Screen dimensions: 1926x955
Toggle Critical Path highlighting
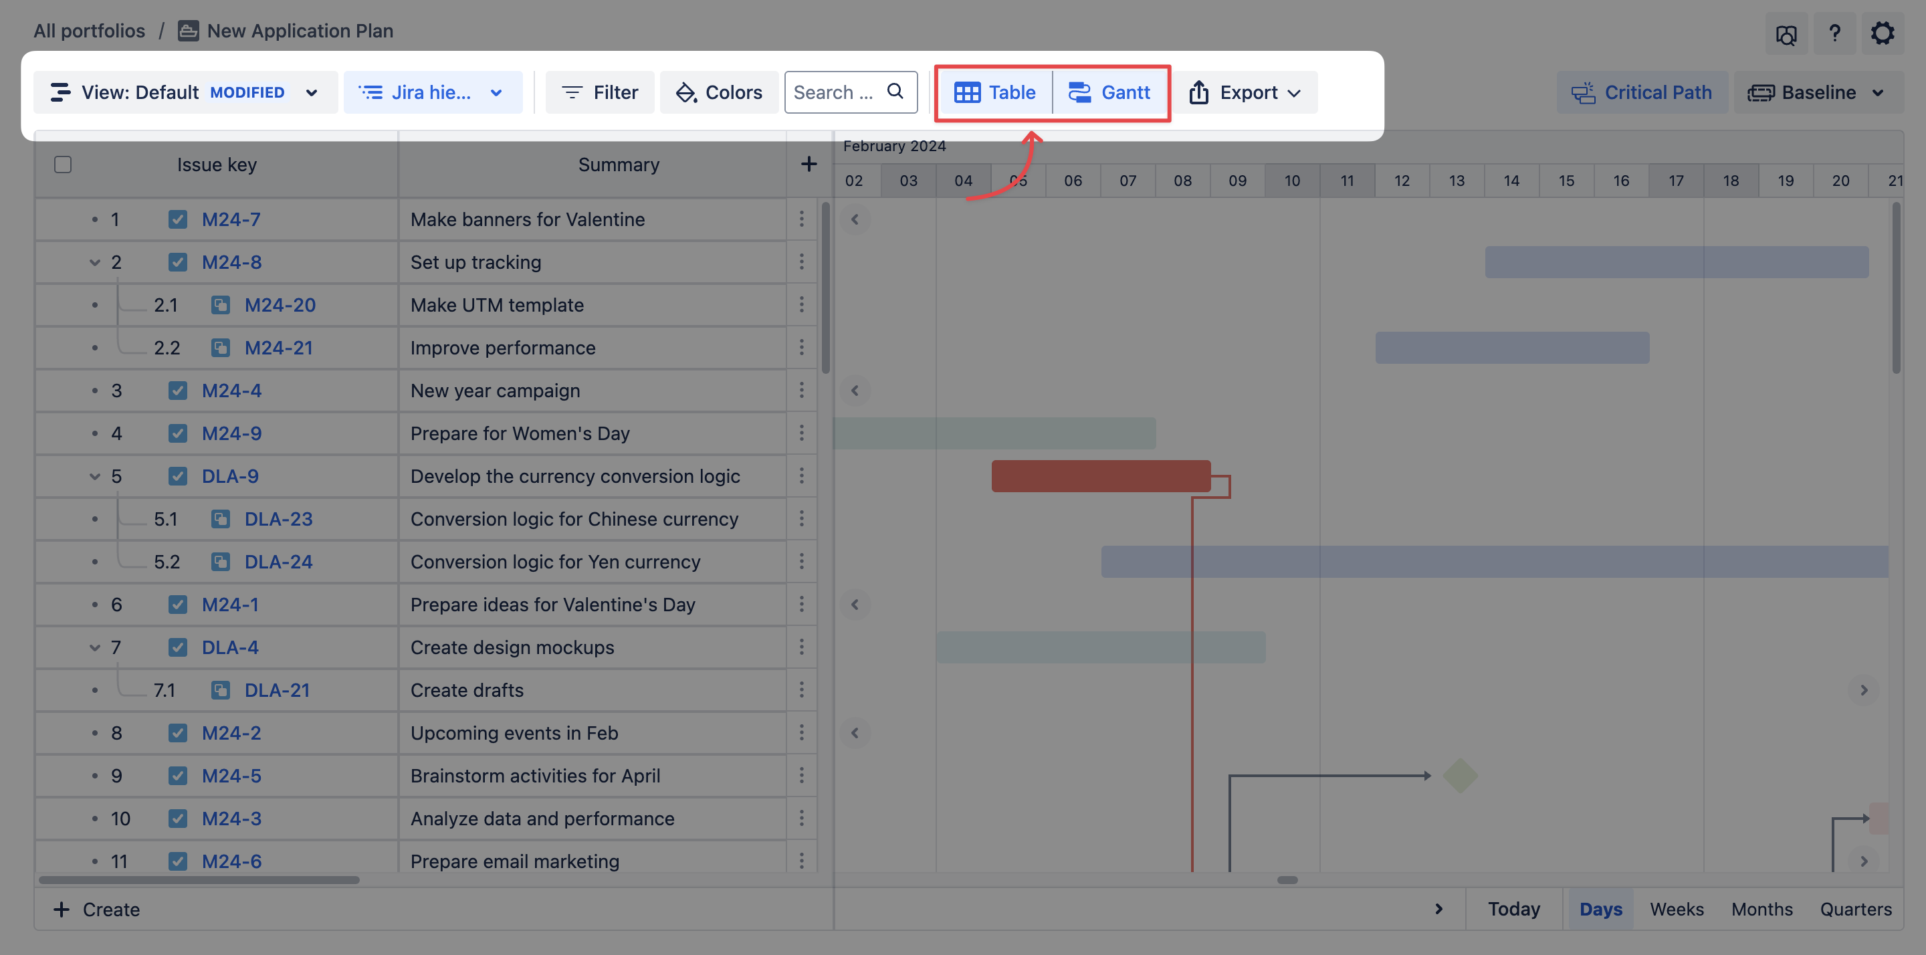tap(1642, 93)
